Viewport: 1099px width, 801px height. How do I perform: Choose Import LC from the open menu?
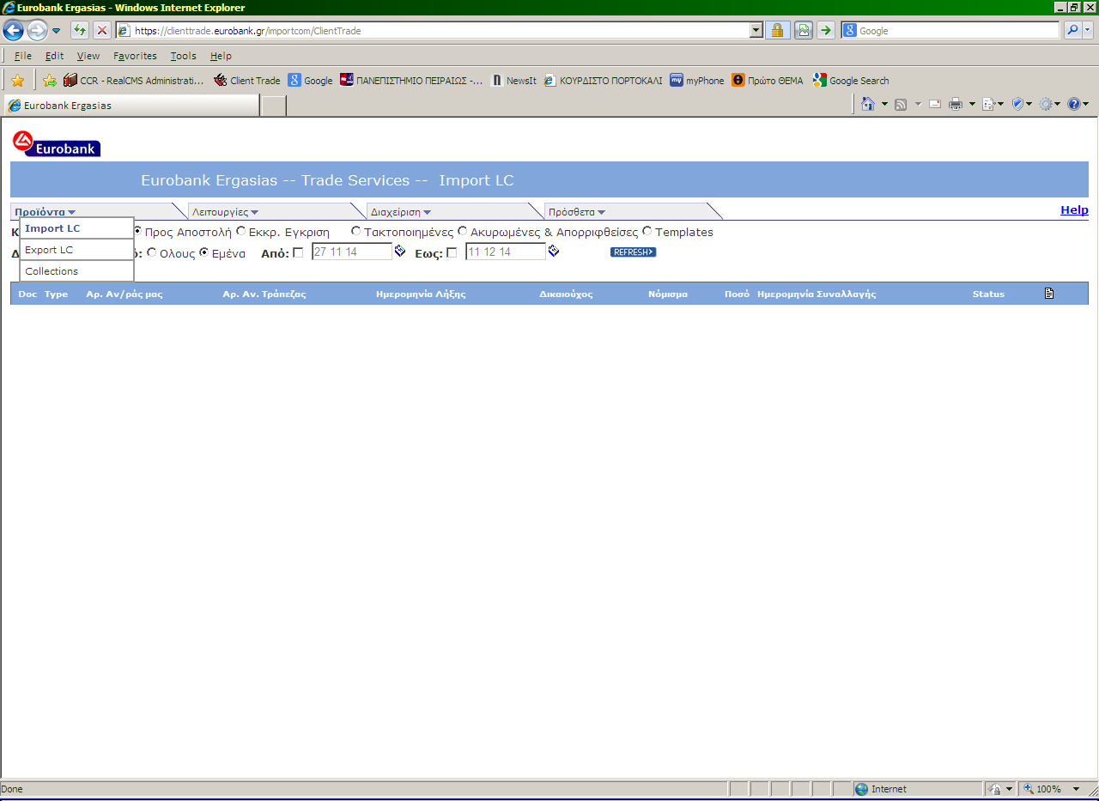76,228
